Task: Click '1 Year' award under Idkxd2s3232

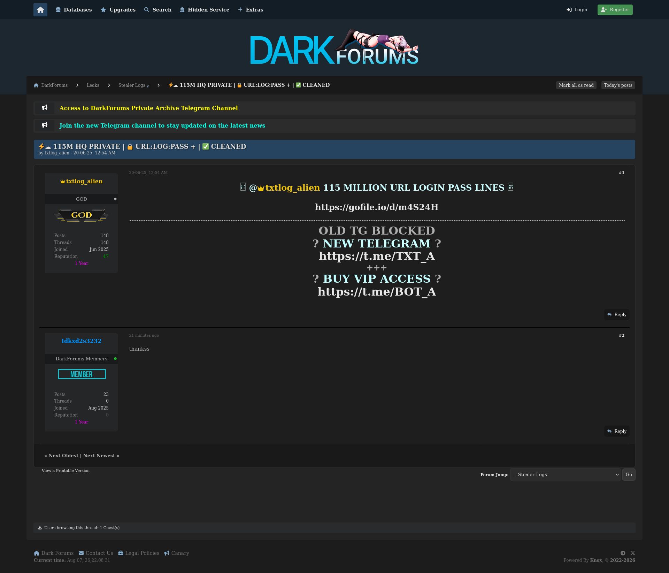Action: (x=82, y=422)
